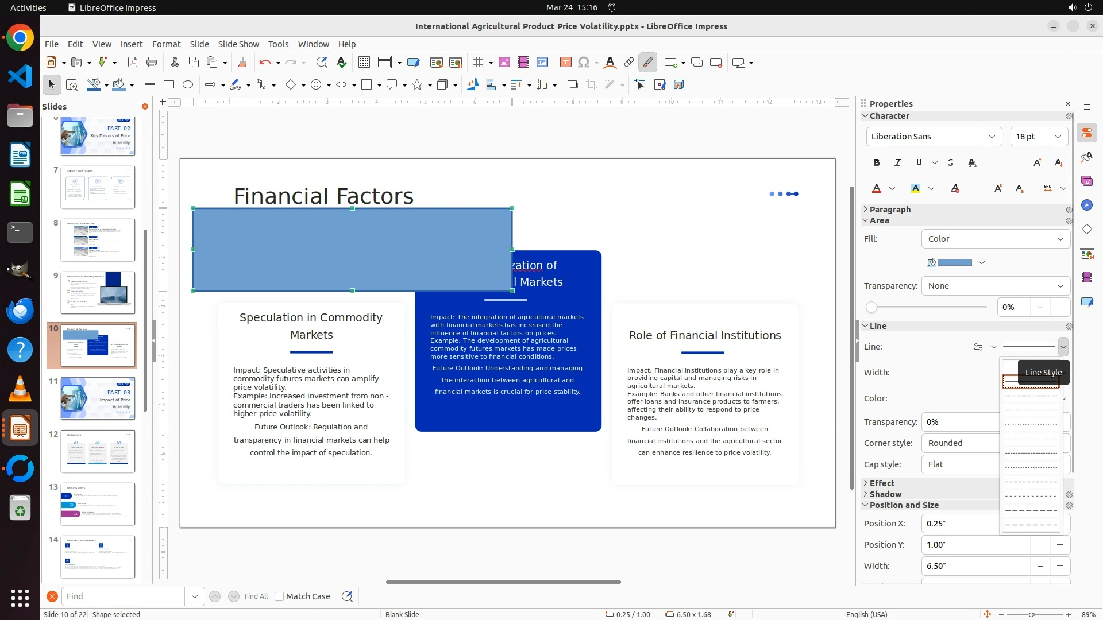Click the area transparency slider handle
This screenshot has width=1103, height=620.
pos(871,308)
